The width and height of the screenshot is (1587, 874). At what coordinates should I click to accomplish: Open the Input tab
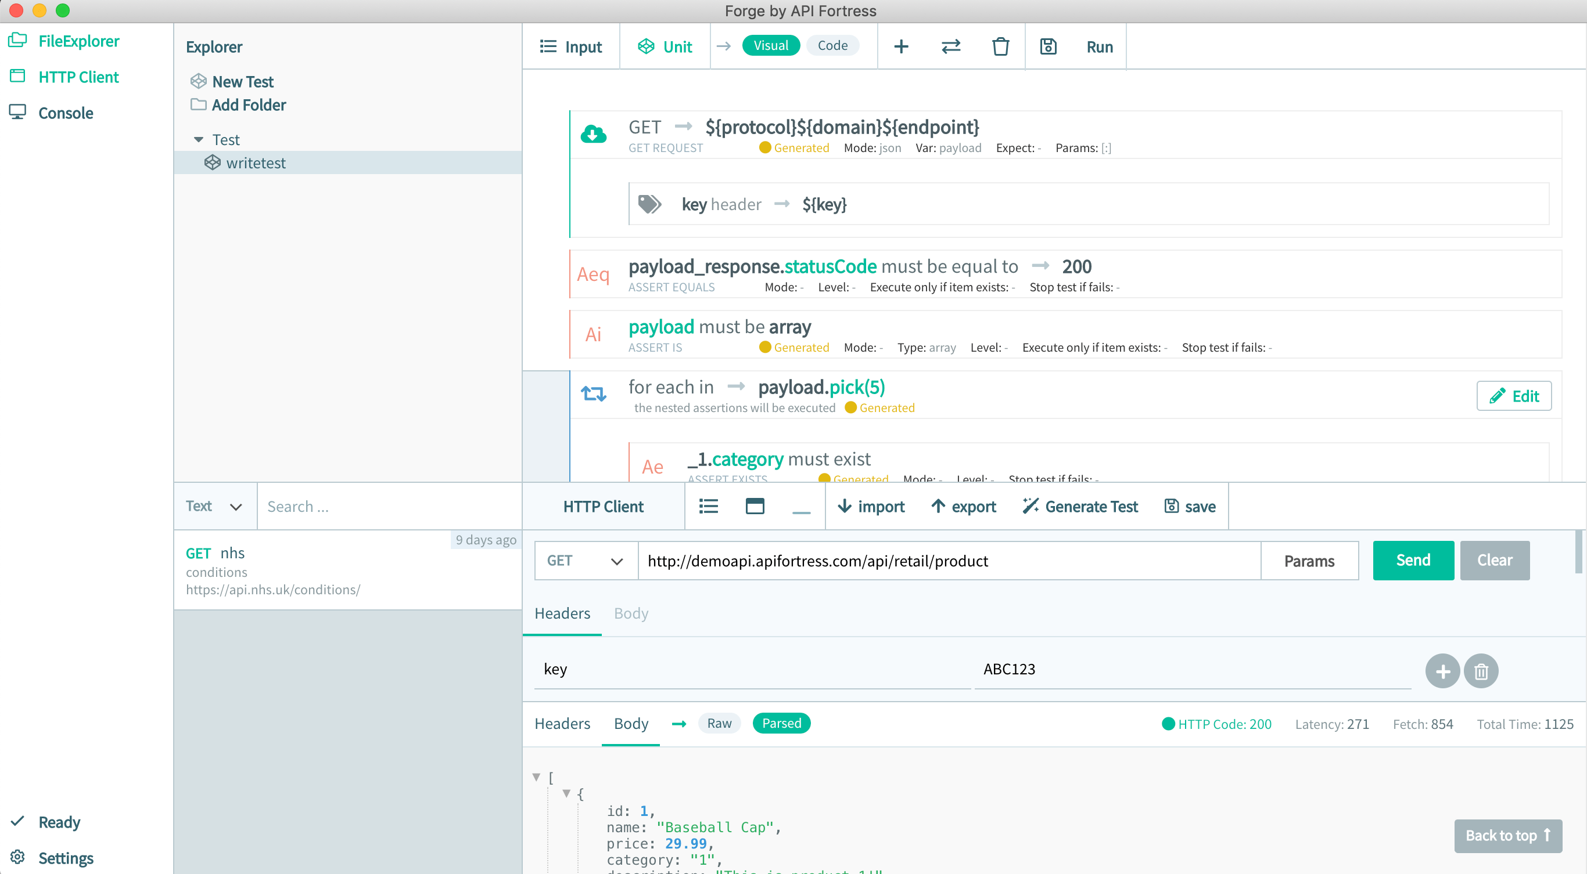click(571, 47)
